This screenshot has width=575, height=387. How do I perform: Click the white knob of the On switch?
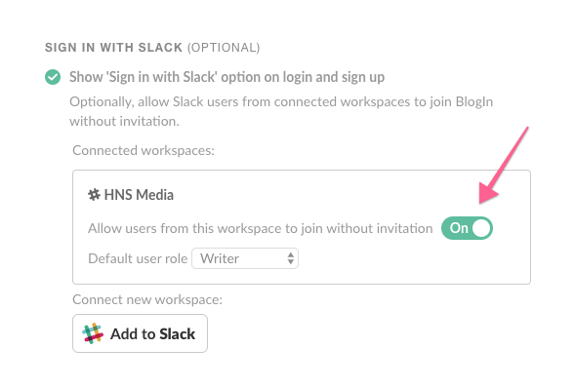[481, 228]
